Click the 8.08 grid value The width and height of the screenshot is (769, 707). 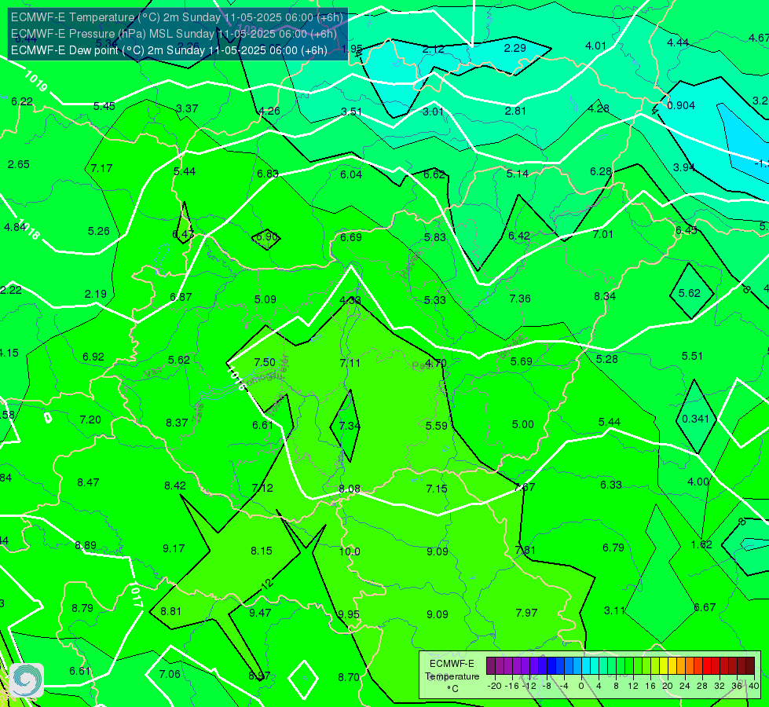tap(350, 489)
